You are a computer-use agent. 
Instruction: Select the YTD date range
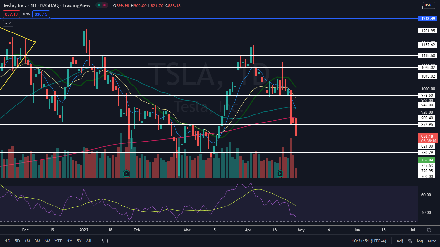pos(59,241)
